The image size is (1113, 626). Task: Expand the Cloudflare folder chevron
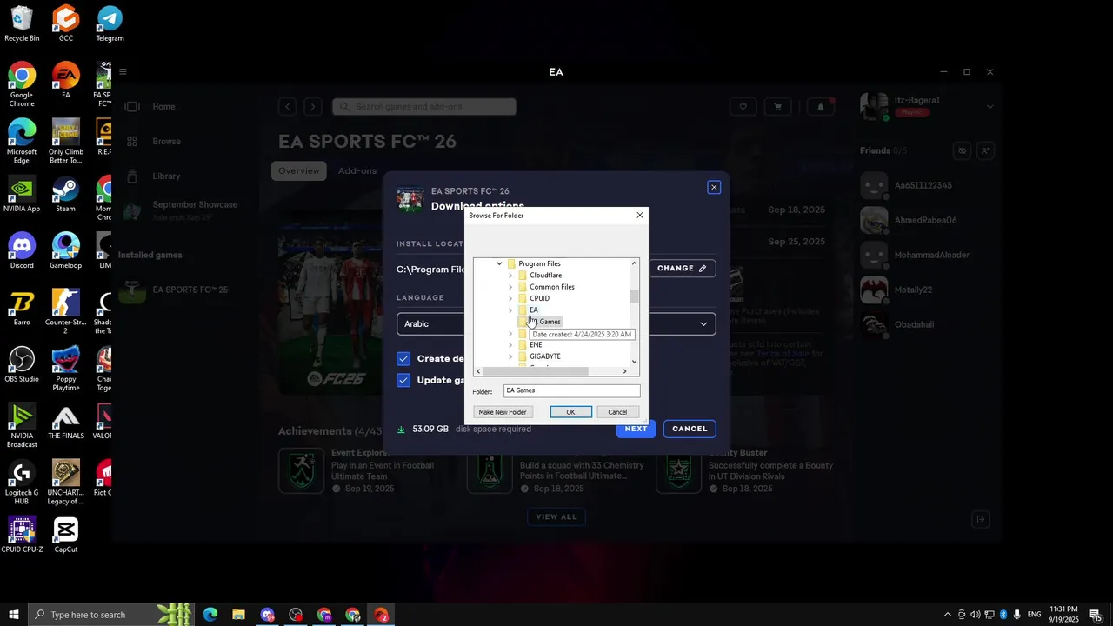(x=510, y=276)
